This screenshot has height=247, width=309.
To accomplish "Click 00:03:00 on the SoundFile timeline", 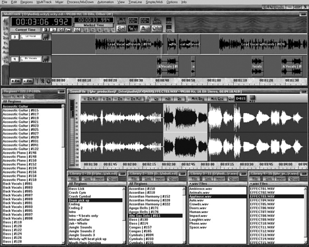I will 208,164.
